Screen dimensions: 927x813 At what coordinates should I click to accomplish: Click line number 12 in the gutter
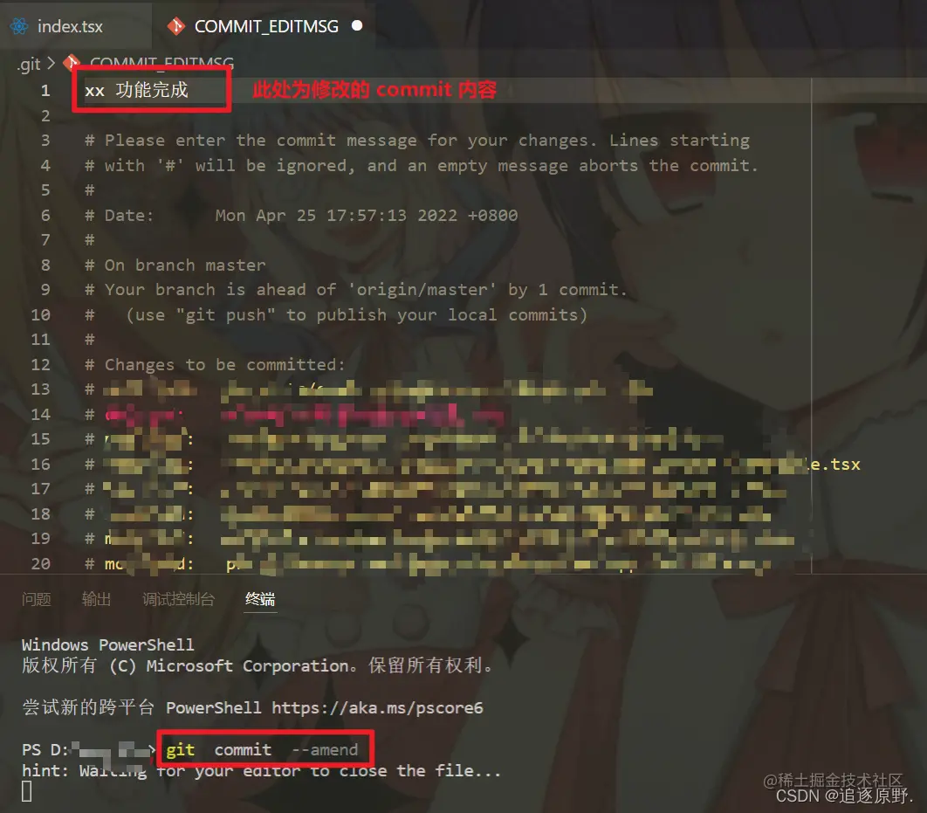(40, 364)
